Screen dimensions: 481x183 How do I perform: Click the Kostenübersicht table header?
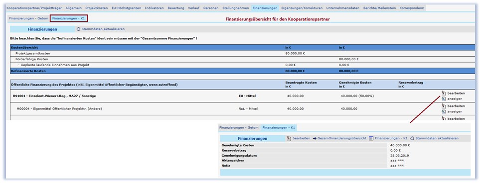point(24,48)
